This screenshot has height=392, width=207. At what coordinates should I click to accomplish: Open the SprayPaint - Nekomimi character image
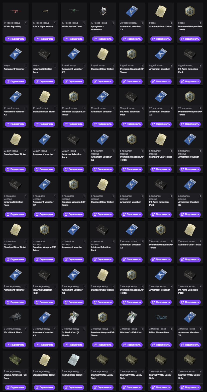pos(103,11)
